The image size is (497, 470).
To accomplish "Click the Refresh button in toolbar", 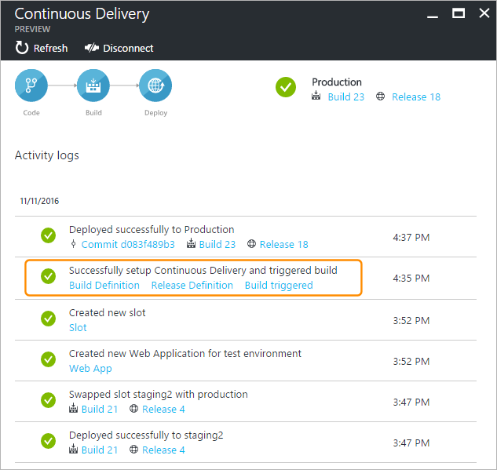I will click(42, 48).
